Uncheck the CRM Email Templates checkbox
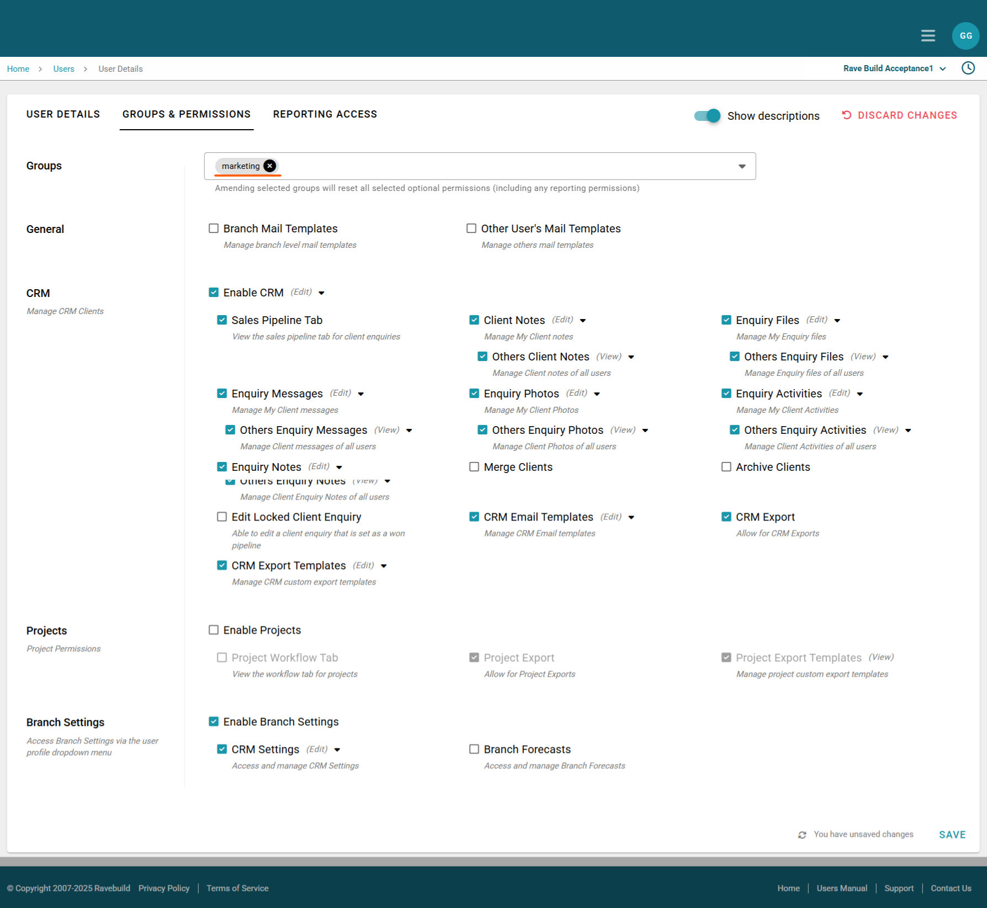987x908 pixels. point(474,517)
